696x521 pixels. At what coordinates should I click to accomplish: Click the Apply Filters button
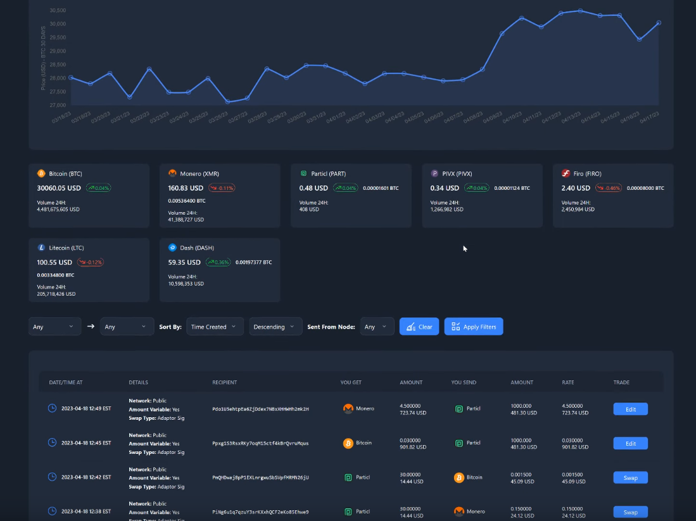pyautogui.click(x=474, y=327)
